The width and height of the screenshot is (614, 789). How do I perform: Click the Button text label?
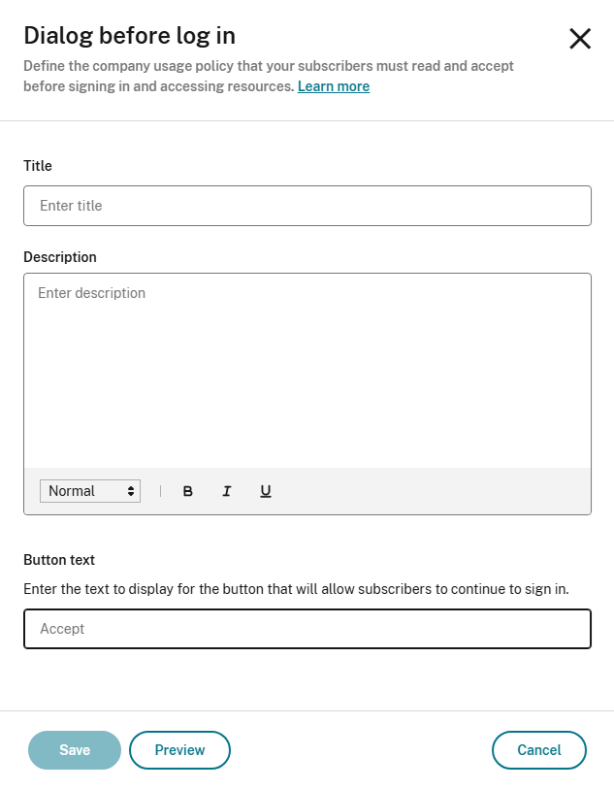click(x=59, y=560)
